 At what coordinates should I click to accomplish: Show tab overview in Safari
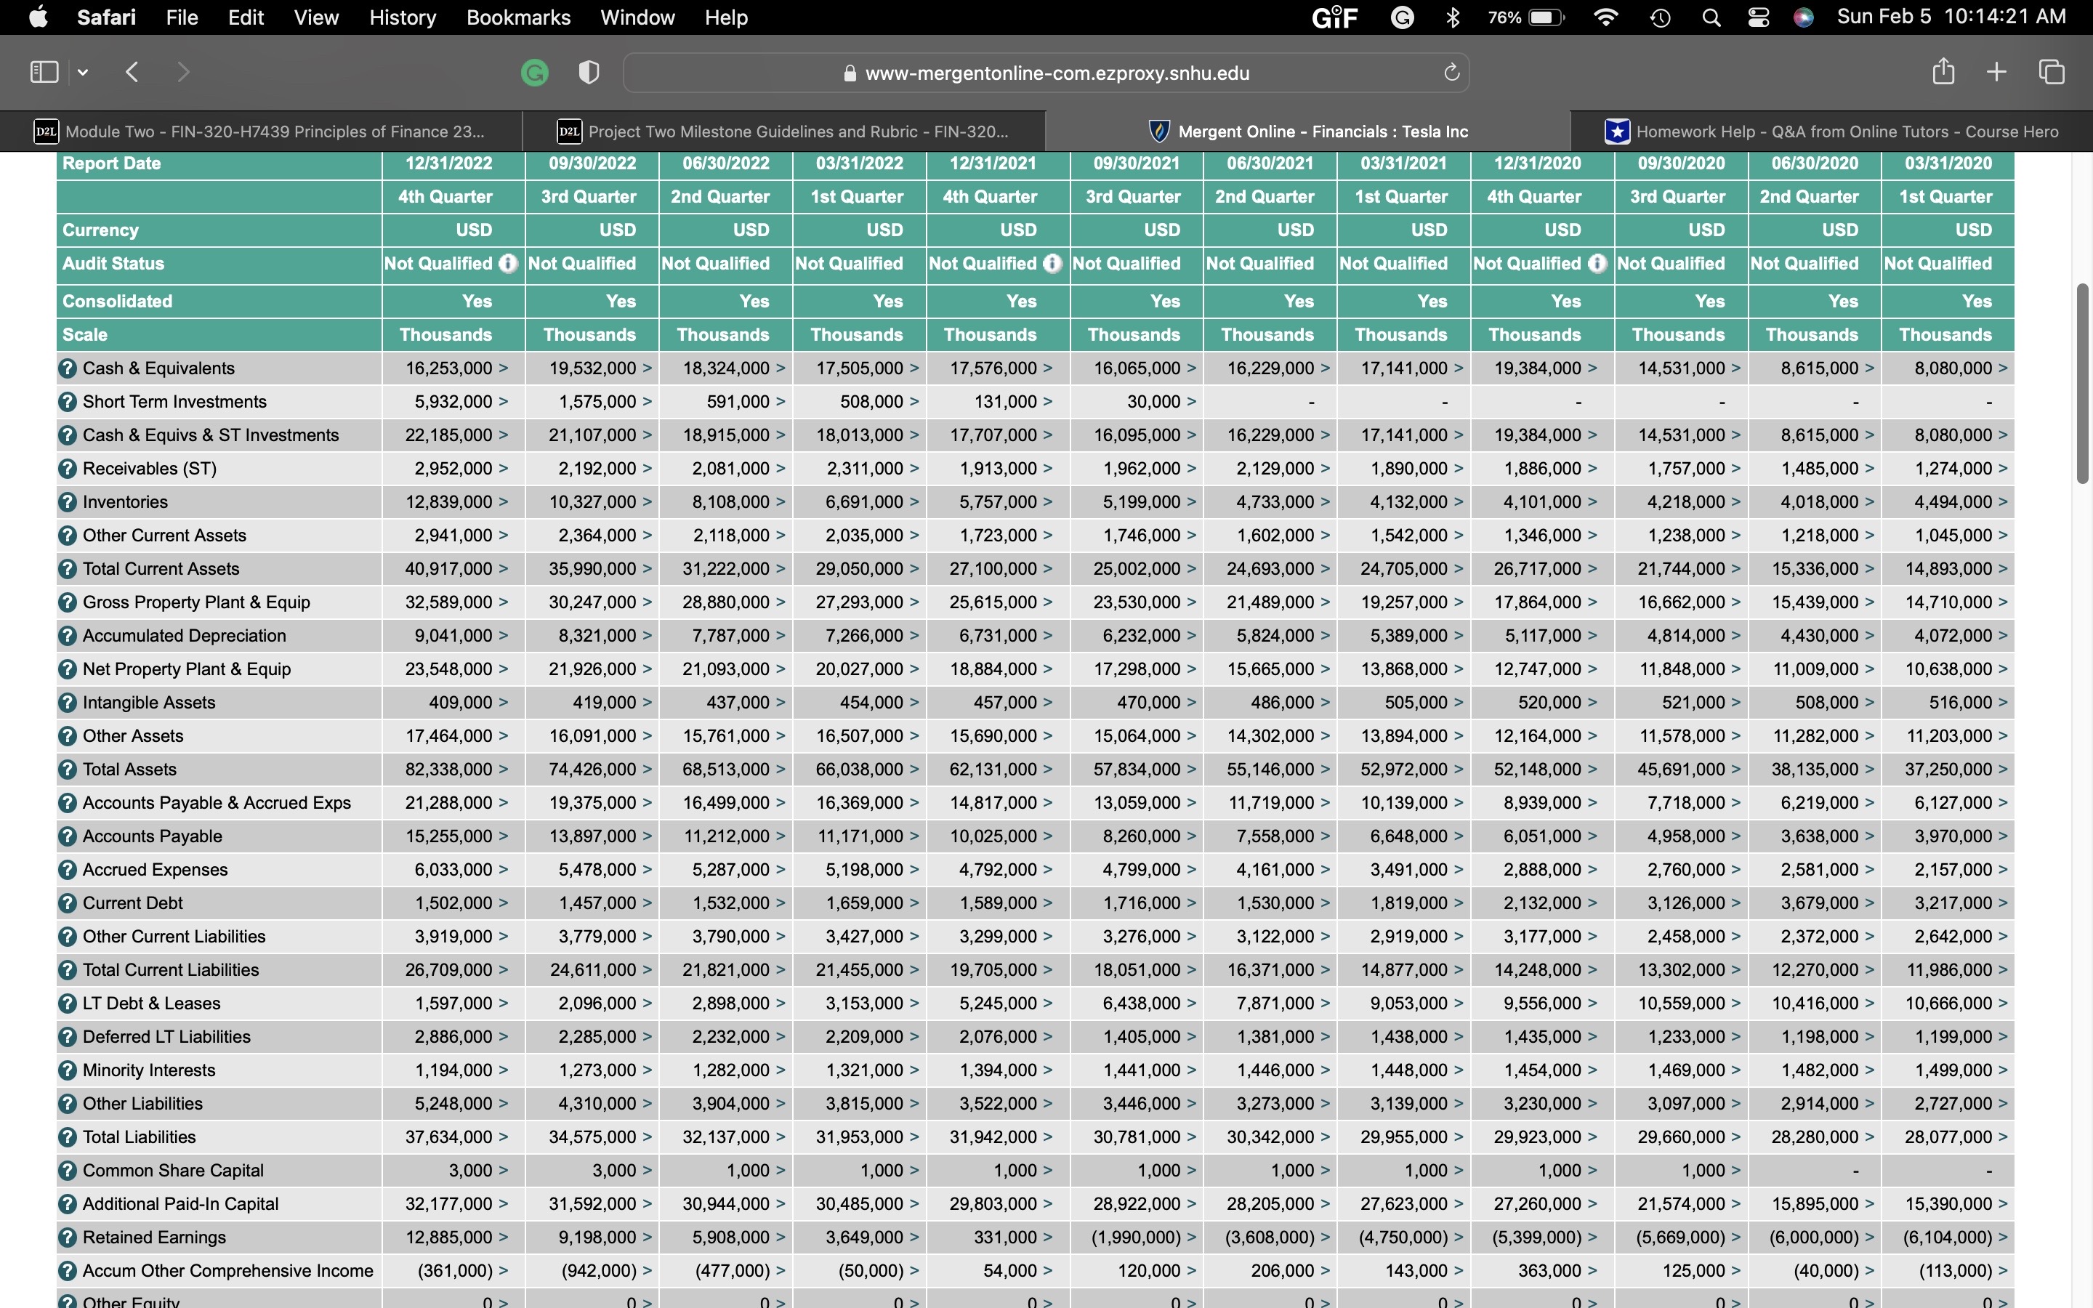pyautogui.click(x=2052, y=72)
